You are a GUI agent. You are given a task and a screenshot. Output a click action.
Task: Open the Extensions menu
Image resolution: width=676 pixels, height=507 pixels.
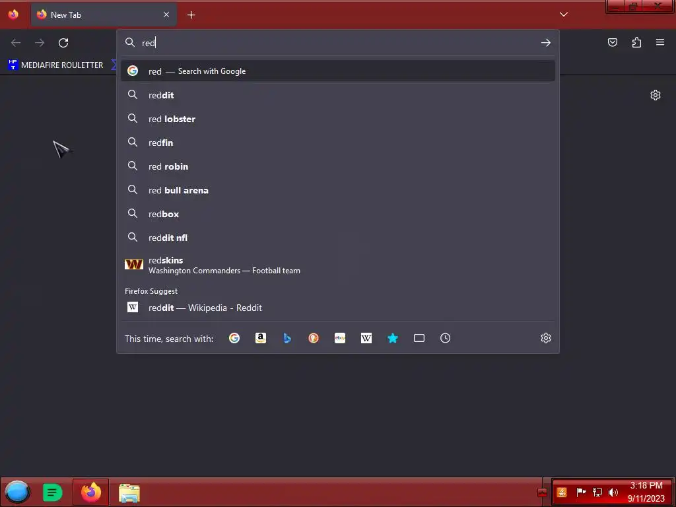point(636,42)
